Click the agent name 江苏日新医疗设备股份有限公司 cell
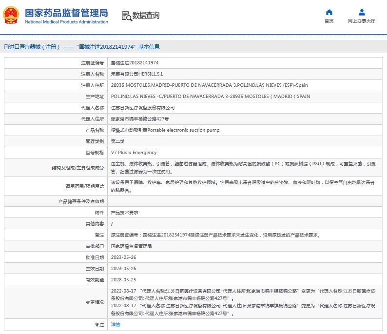The height and width of the screenshot is (334, 387). 143,108
